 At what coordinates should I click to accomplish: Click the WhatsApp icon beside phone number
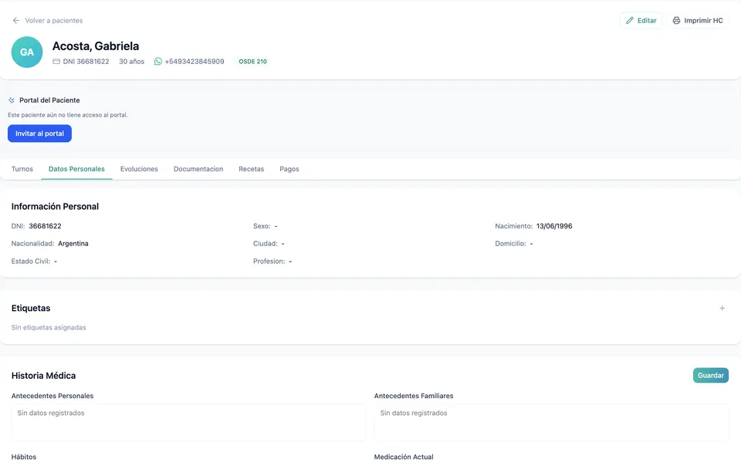point(157,62)
